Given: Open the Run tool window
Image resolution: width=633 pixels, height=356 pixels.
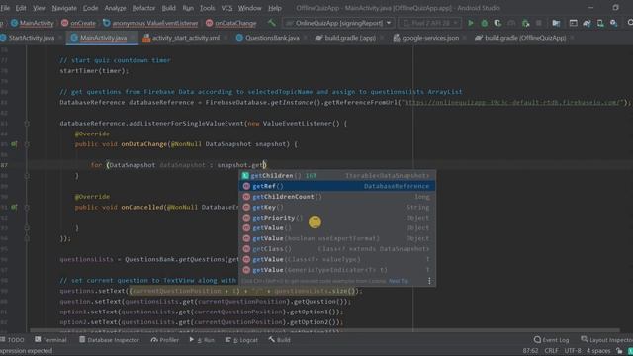Looking at the screenshot, I should click(x=202, y=340).
